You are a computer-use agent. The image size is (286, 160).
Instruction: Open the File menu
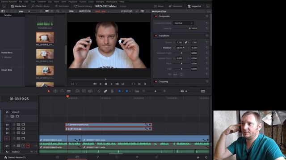(x=21, y=1)
